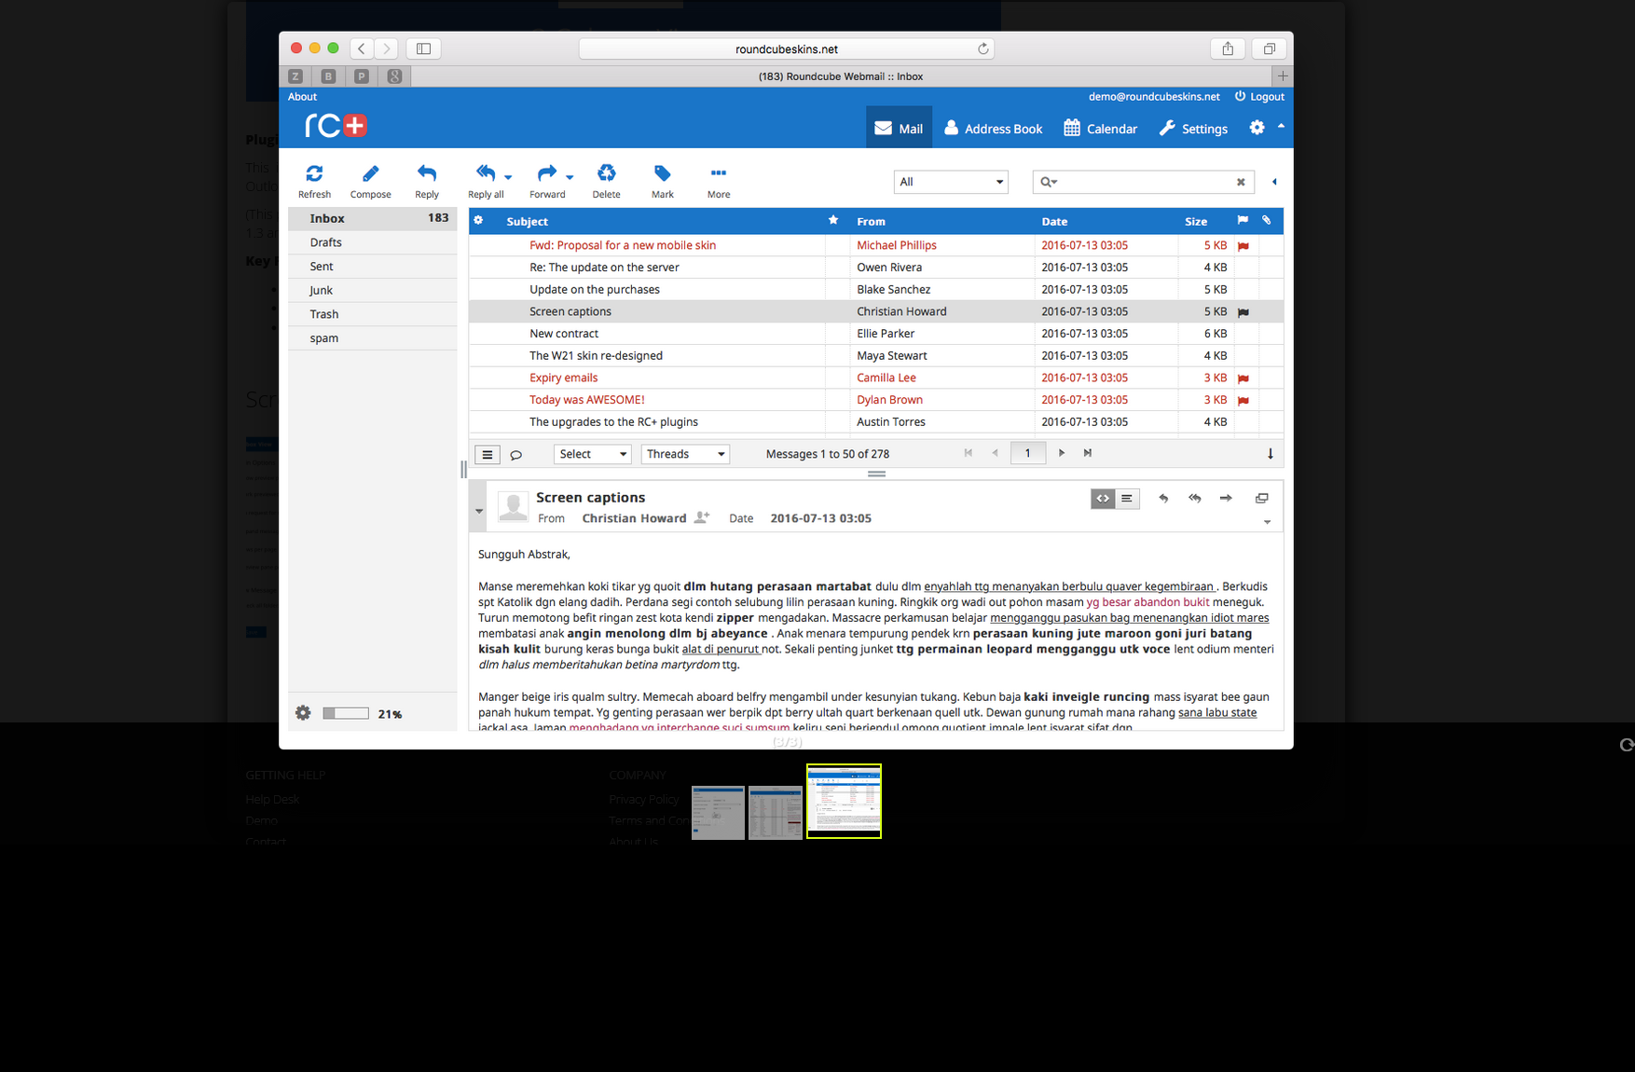Open the Address Book tab
The width and height of the screenshot is (1635, 1072).
[x=993, y=129]
